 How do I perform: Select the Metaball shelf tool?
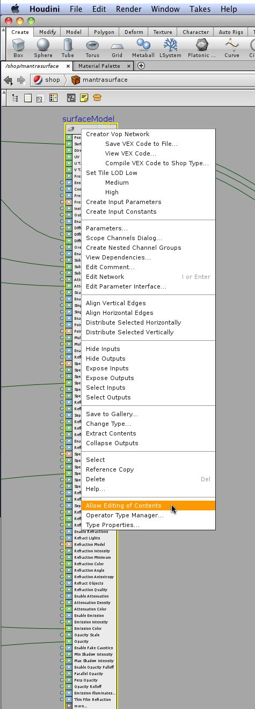click(x=143, y=48)
